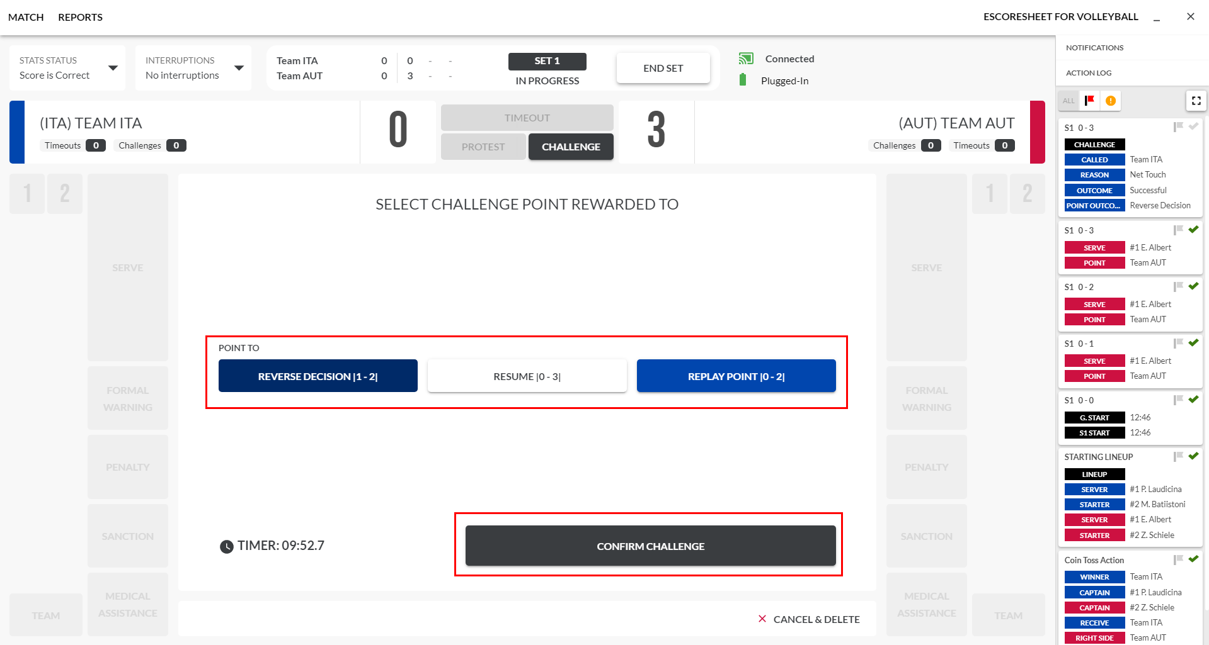The width and height of the screenshot is (1209, 645).
Task: Toggle checkmark on CHALLENGE log entry
Action: click(1193, 126)
